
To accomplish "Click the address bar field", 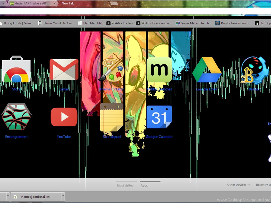I will coord(135,11).
